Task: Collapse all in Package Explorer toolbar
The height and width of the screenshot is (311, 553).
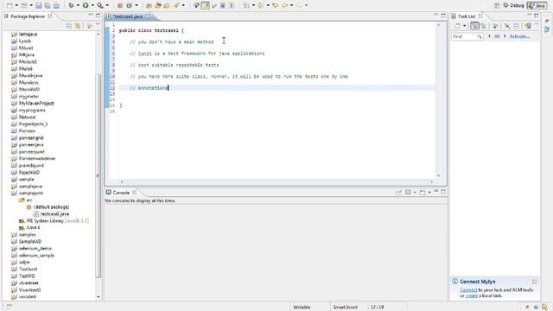Action: [69, 26]
